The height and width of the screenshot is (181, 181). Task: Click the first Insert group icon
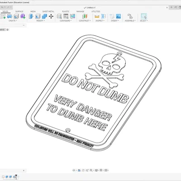(x=112, y=16)
